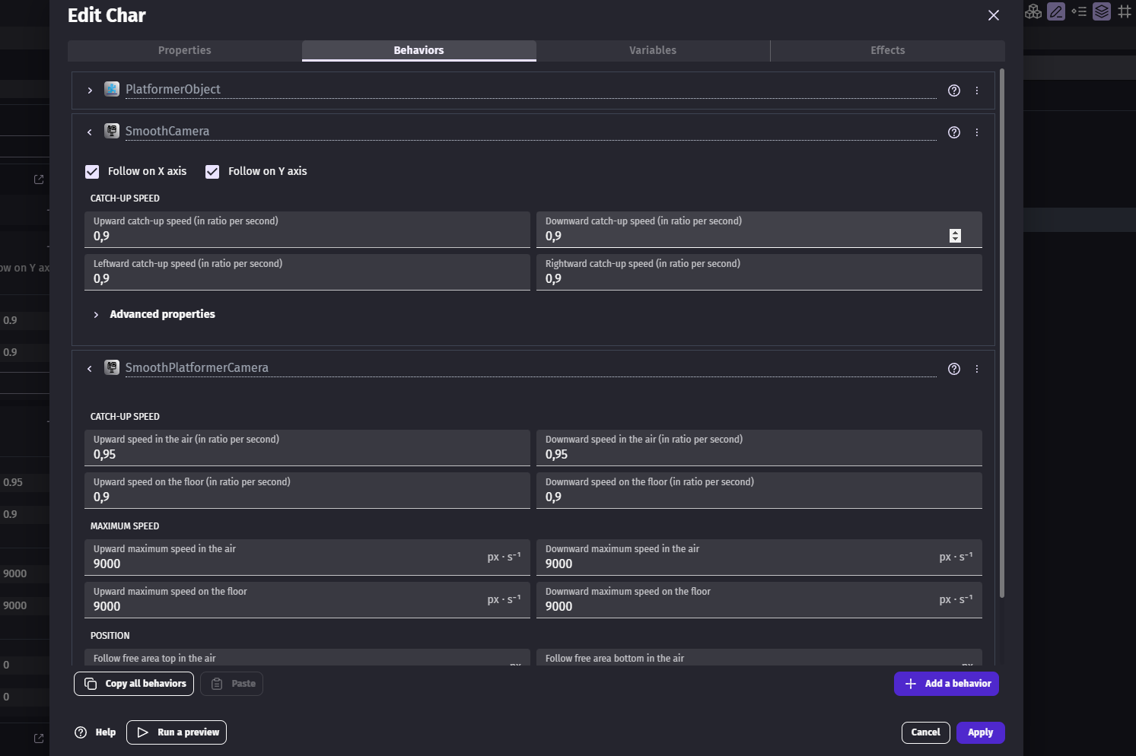Screen dimensions: 1136x756
Task: Click Follow free area bottom in the air field
Action: coord(759,658)
